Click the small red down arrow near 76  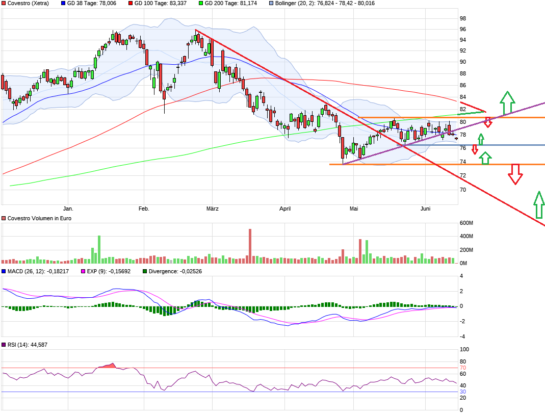475,149
